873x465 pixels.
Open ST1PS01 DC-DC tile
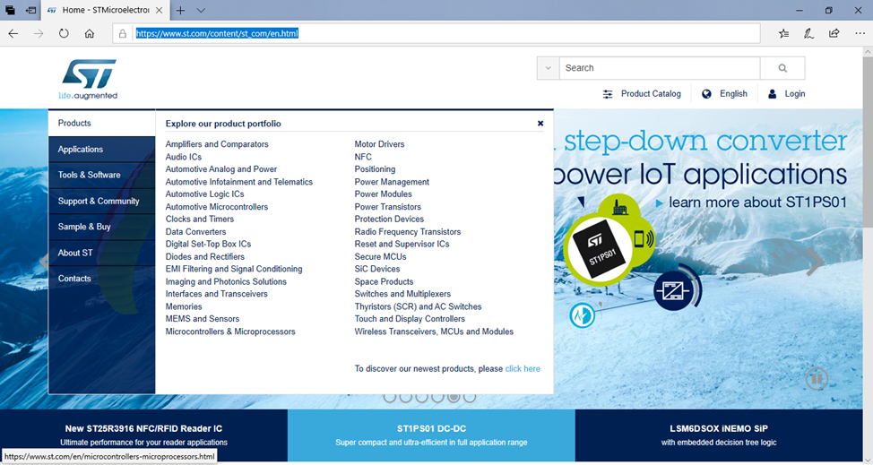point(431,435)
